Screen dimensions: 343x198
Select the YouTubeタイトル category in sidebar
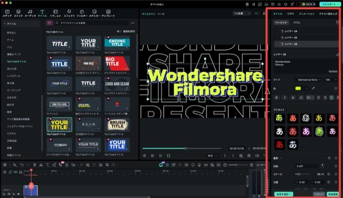pos(16,61)
